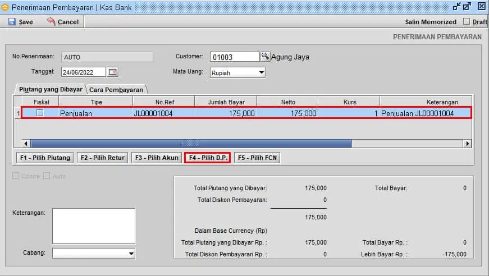
Task: Click the scrollbar left arrow
Action: [x=26, y=144]
